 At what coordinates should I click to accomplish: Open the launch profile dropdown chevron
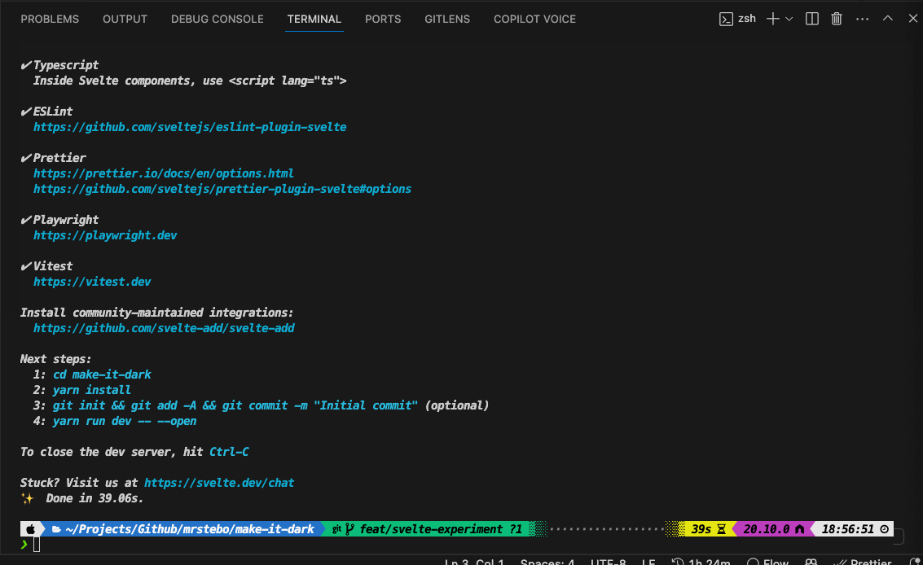[789, 19]
